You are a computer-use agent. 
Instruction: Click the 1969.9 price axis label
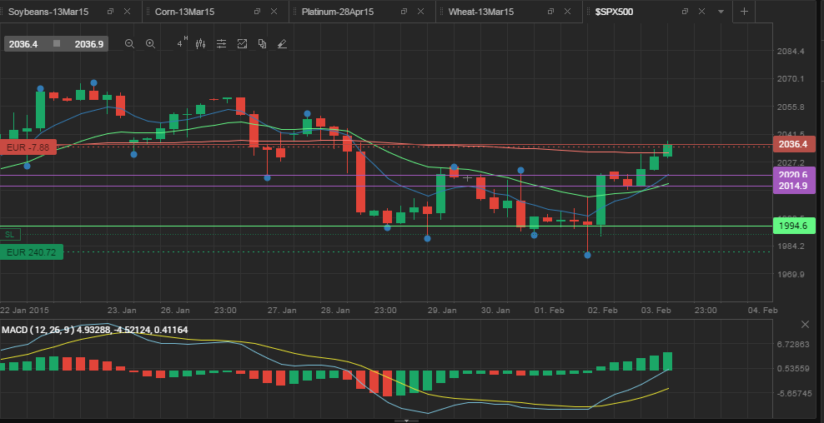(791, 274)
